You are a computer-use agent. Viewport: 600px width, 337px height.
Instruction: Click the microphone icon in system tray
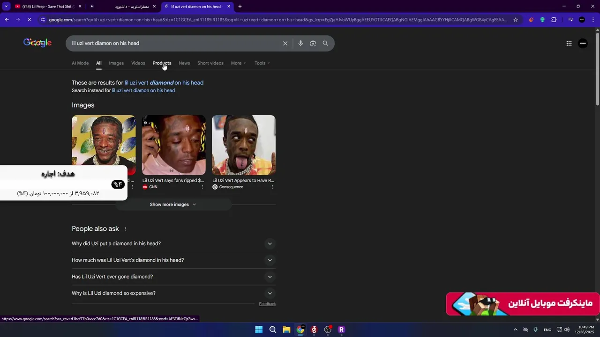point(535,330)
